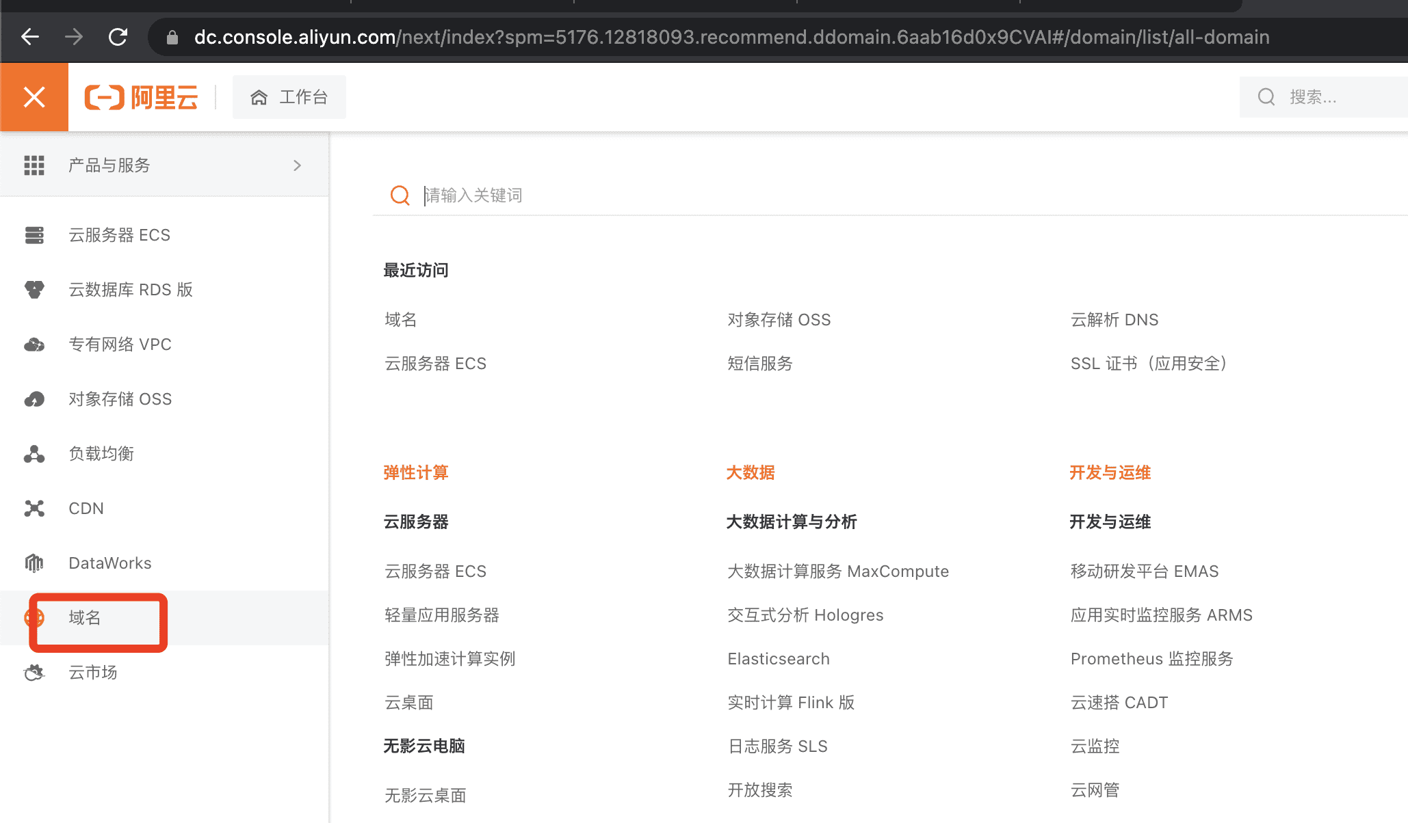Expand 产品与服务 chevron arrow
Screen dimensions: 1408x823
[297, 165]
